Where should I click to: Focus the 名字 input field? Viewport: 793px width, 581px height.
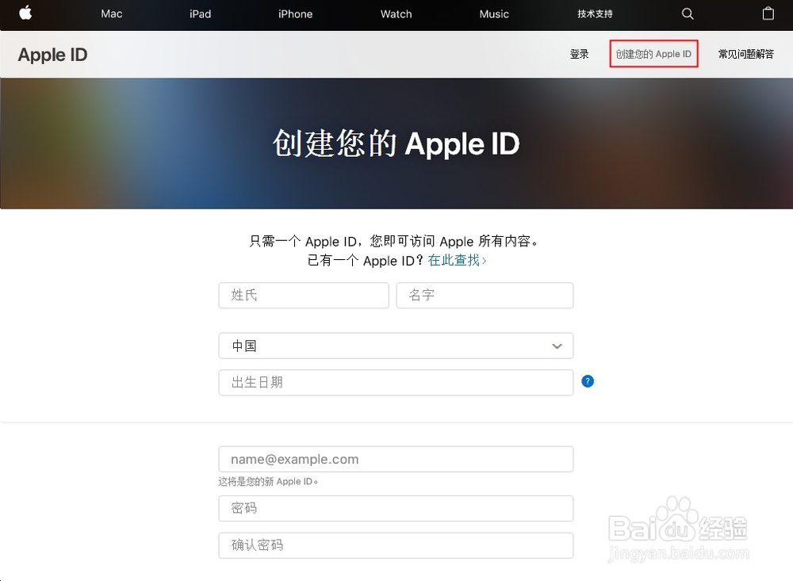tap(485, 296)
